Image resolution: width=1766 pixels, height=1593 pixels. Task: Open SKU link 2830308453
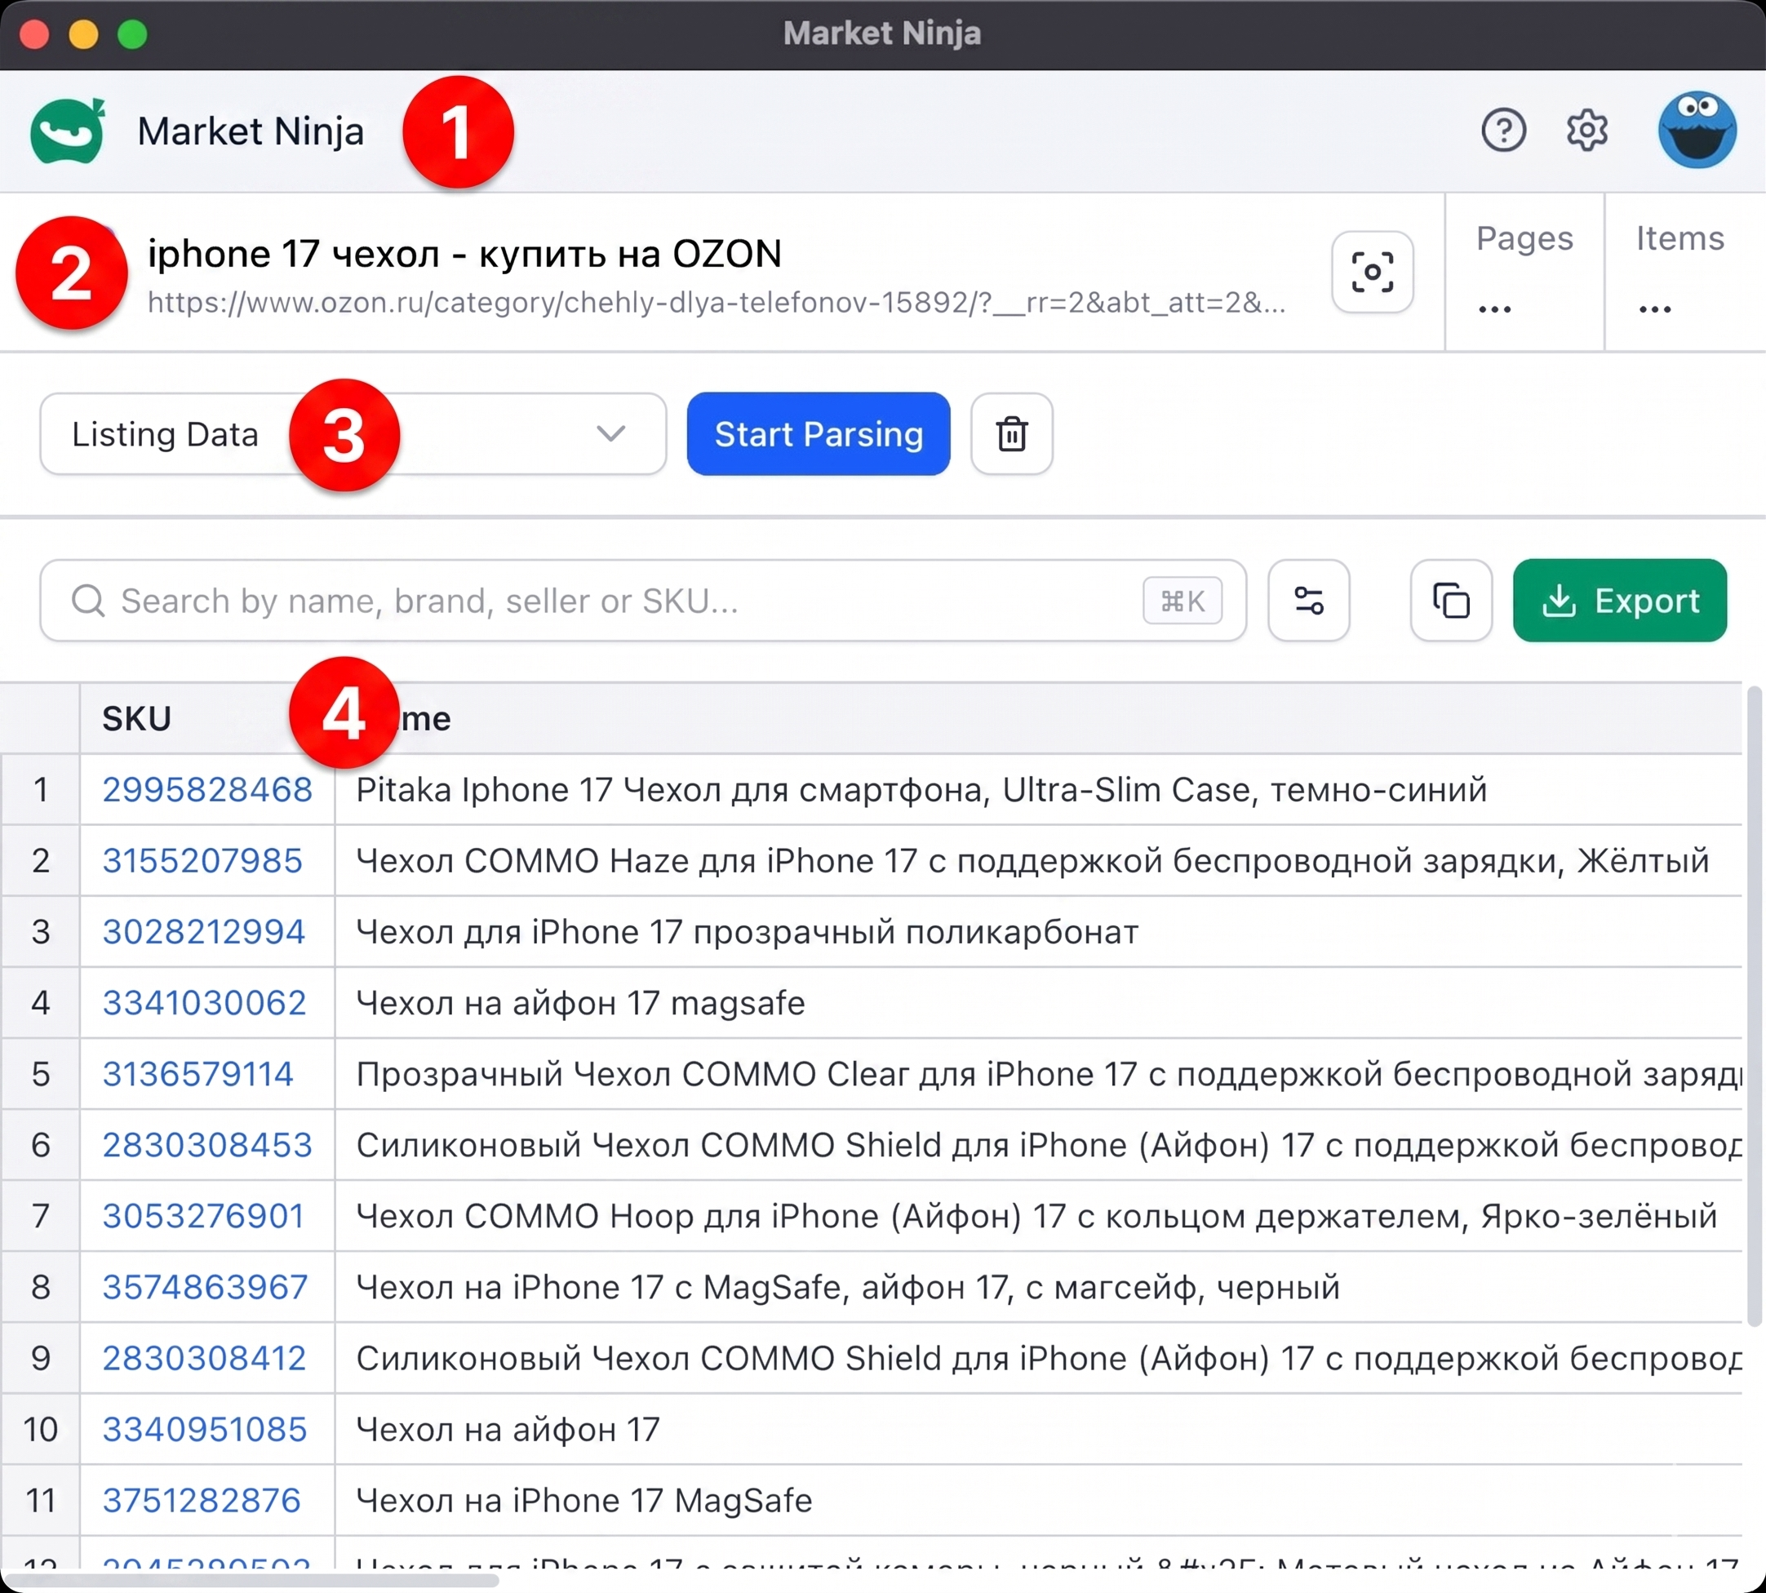(x=207, y=1145)
